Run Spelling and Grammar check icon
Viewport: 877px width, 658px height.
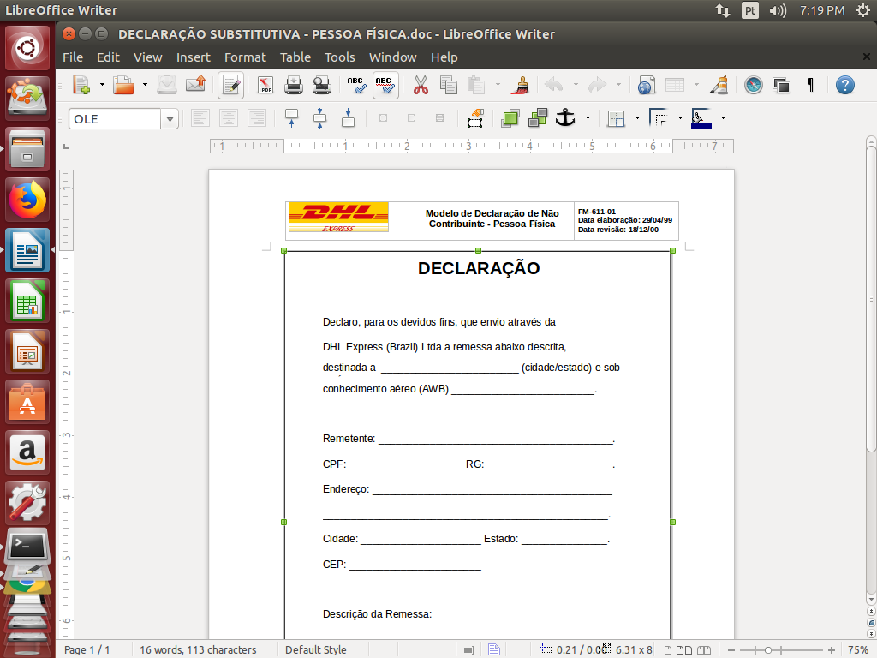(x=356, y=85)
